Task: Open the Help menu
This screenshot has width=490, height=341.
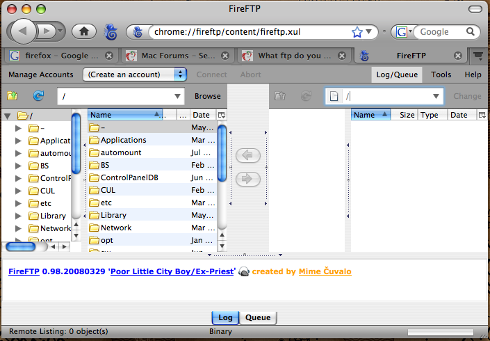Action: point(473,74)
